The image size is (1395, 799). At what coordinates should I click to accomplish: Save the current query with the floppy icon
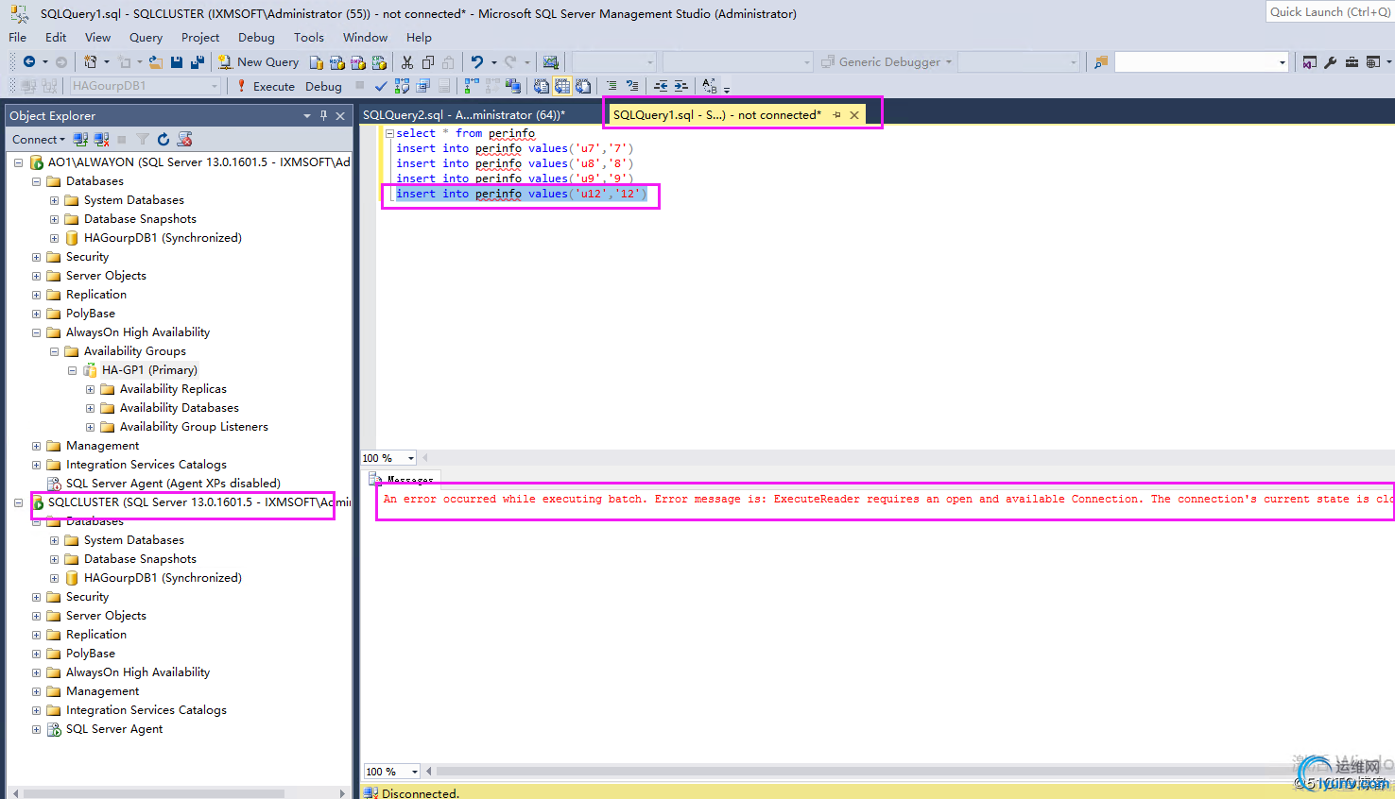[177, 62]
